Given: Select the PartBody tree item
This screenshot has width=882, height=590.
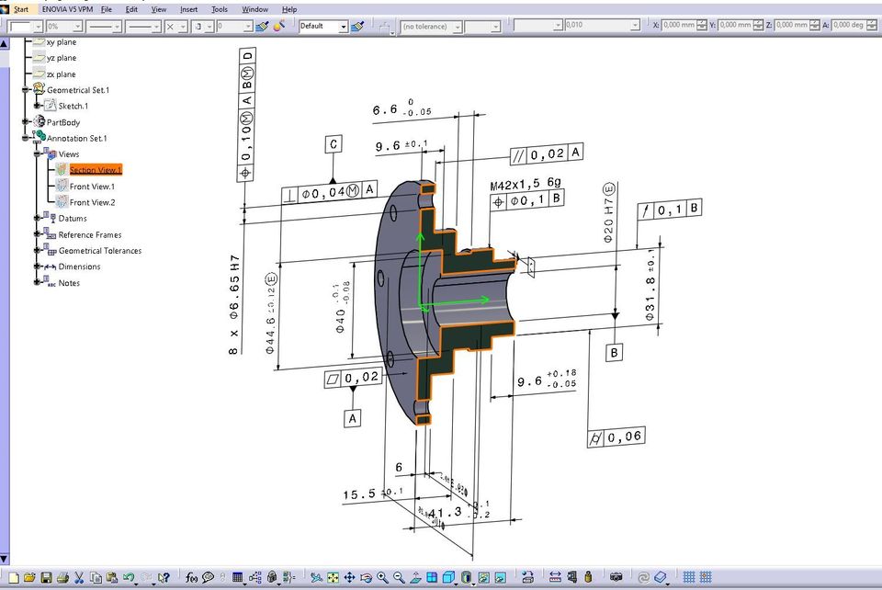Looking at the screenshot, I should [62, 122].
